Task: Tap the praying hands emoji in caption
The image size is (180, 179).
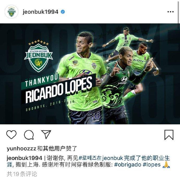Action: (x=166, y=165)
